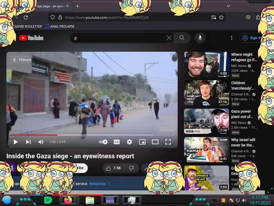Open the extensions puzzle icon
The width and height of the screenshot is (274, 206).
[x=258, y=17]
